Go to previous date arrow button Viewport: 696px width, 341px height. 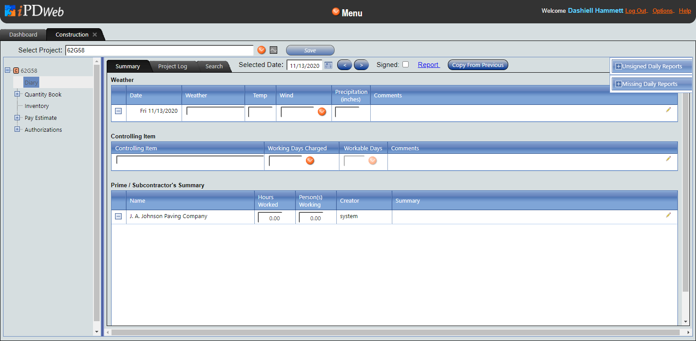point(345,65)
